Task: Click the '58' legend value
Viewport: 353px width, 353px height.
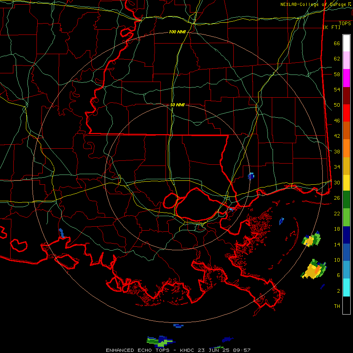Action: [337, 74]
